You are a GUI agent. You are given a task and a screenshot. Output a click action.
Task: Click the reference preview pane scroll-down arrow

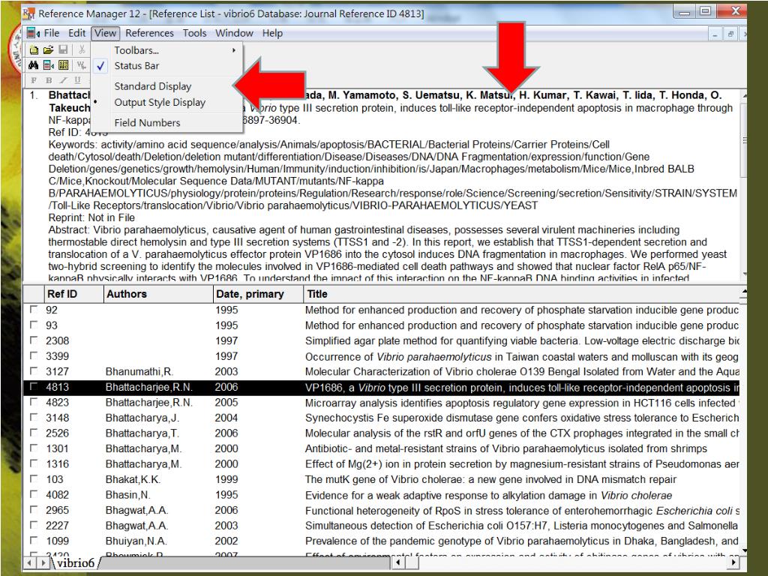tap(745, 274)
